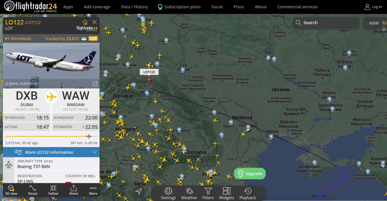Open map Settings gear

pyautogui.click(x=168, y=193)
